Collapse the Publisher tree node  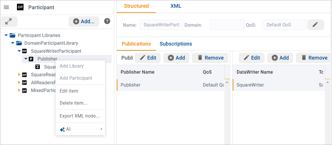pyautogui.click(x=26, y=59)
